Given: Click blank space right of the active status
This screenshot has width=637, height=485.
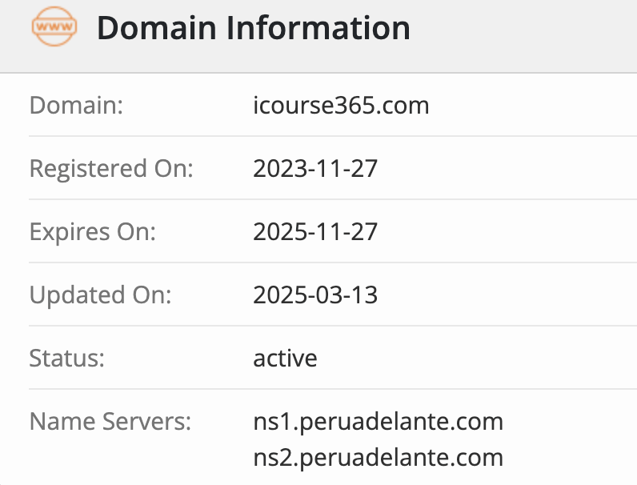Looking at the screenshot, I should (480, 358).
